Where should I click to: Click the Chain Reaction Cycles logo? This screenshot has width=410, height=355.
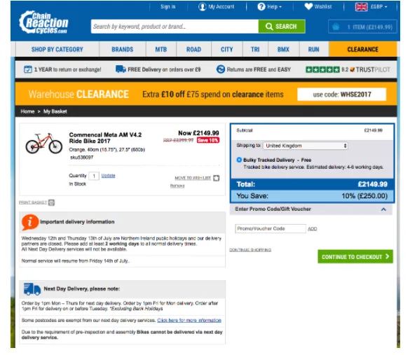43,22
